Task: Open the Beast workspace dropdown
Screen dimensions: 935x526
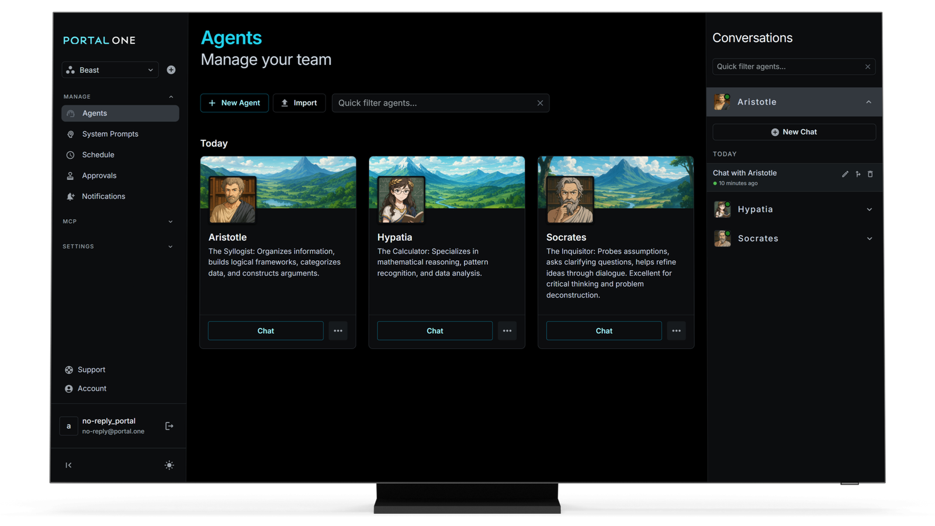Action: (109, 70)
